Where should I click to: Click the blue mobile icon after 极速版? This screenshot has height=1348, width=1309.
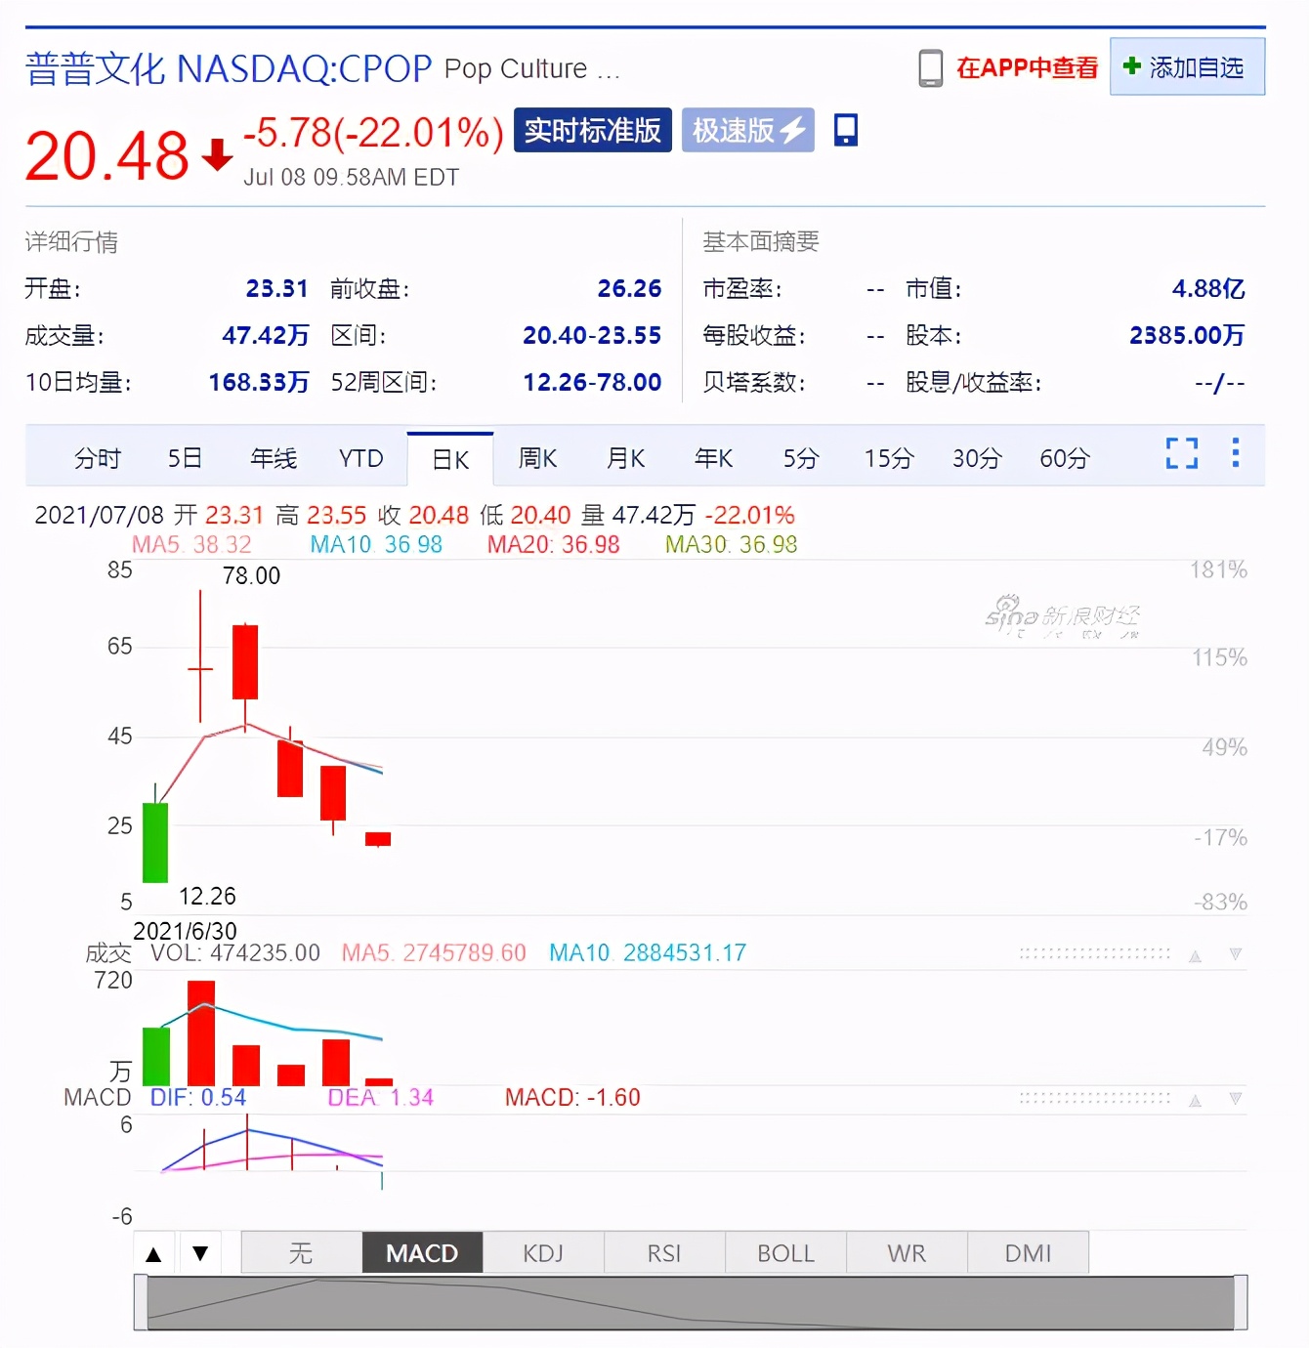(846, 130)
